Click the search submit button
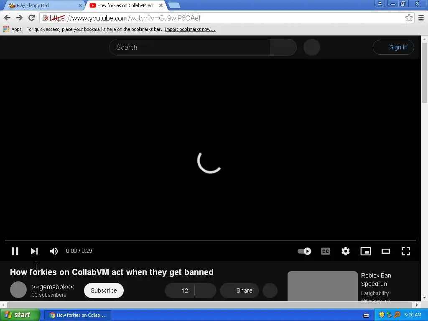Screen dimensions: 428x321 pyautogui.click(x=283, y=47)
